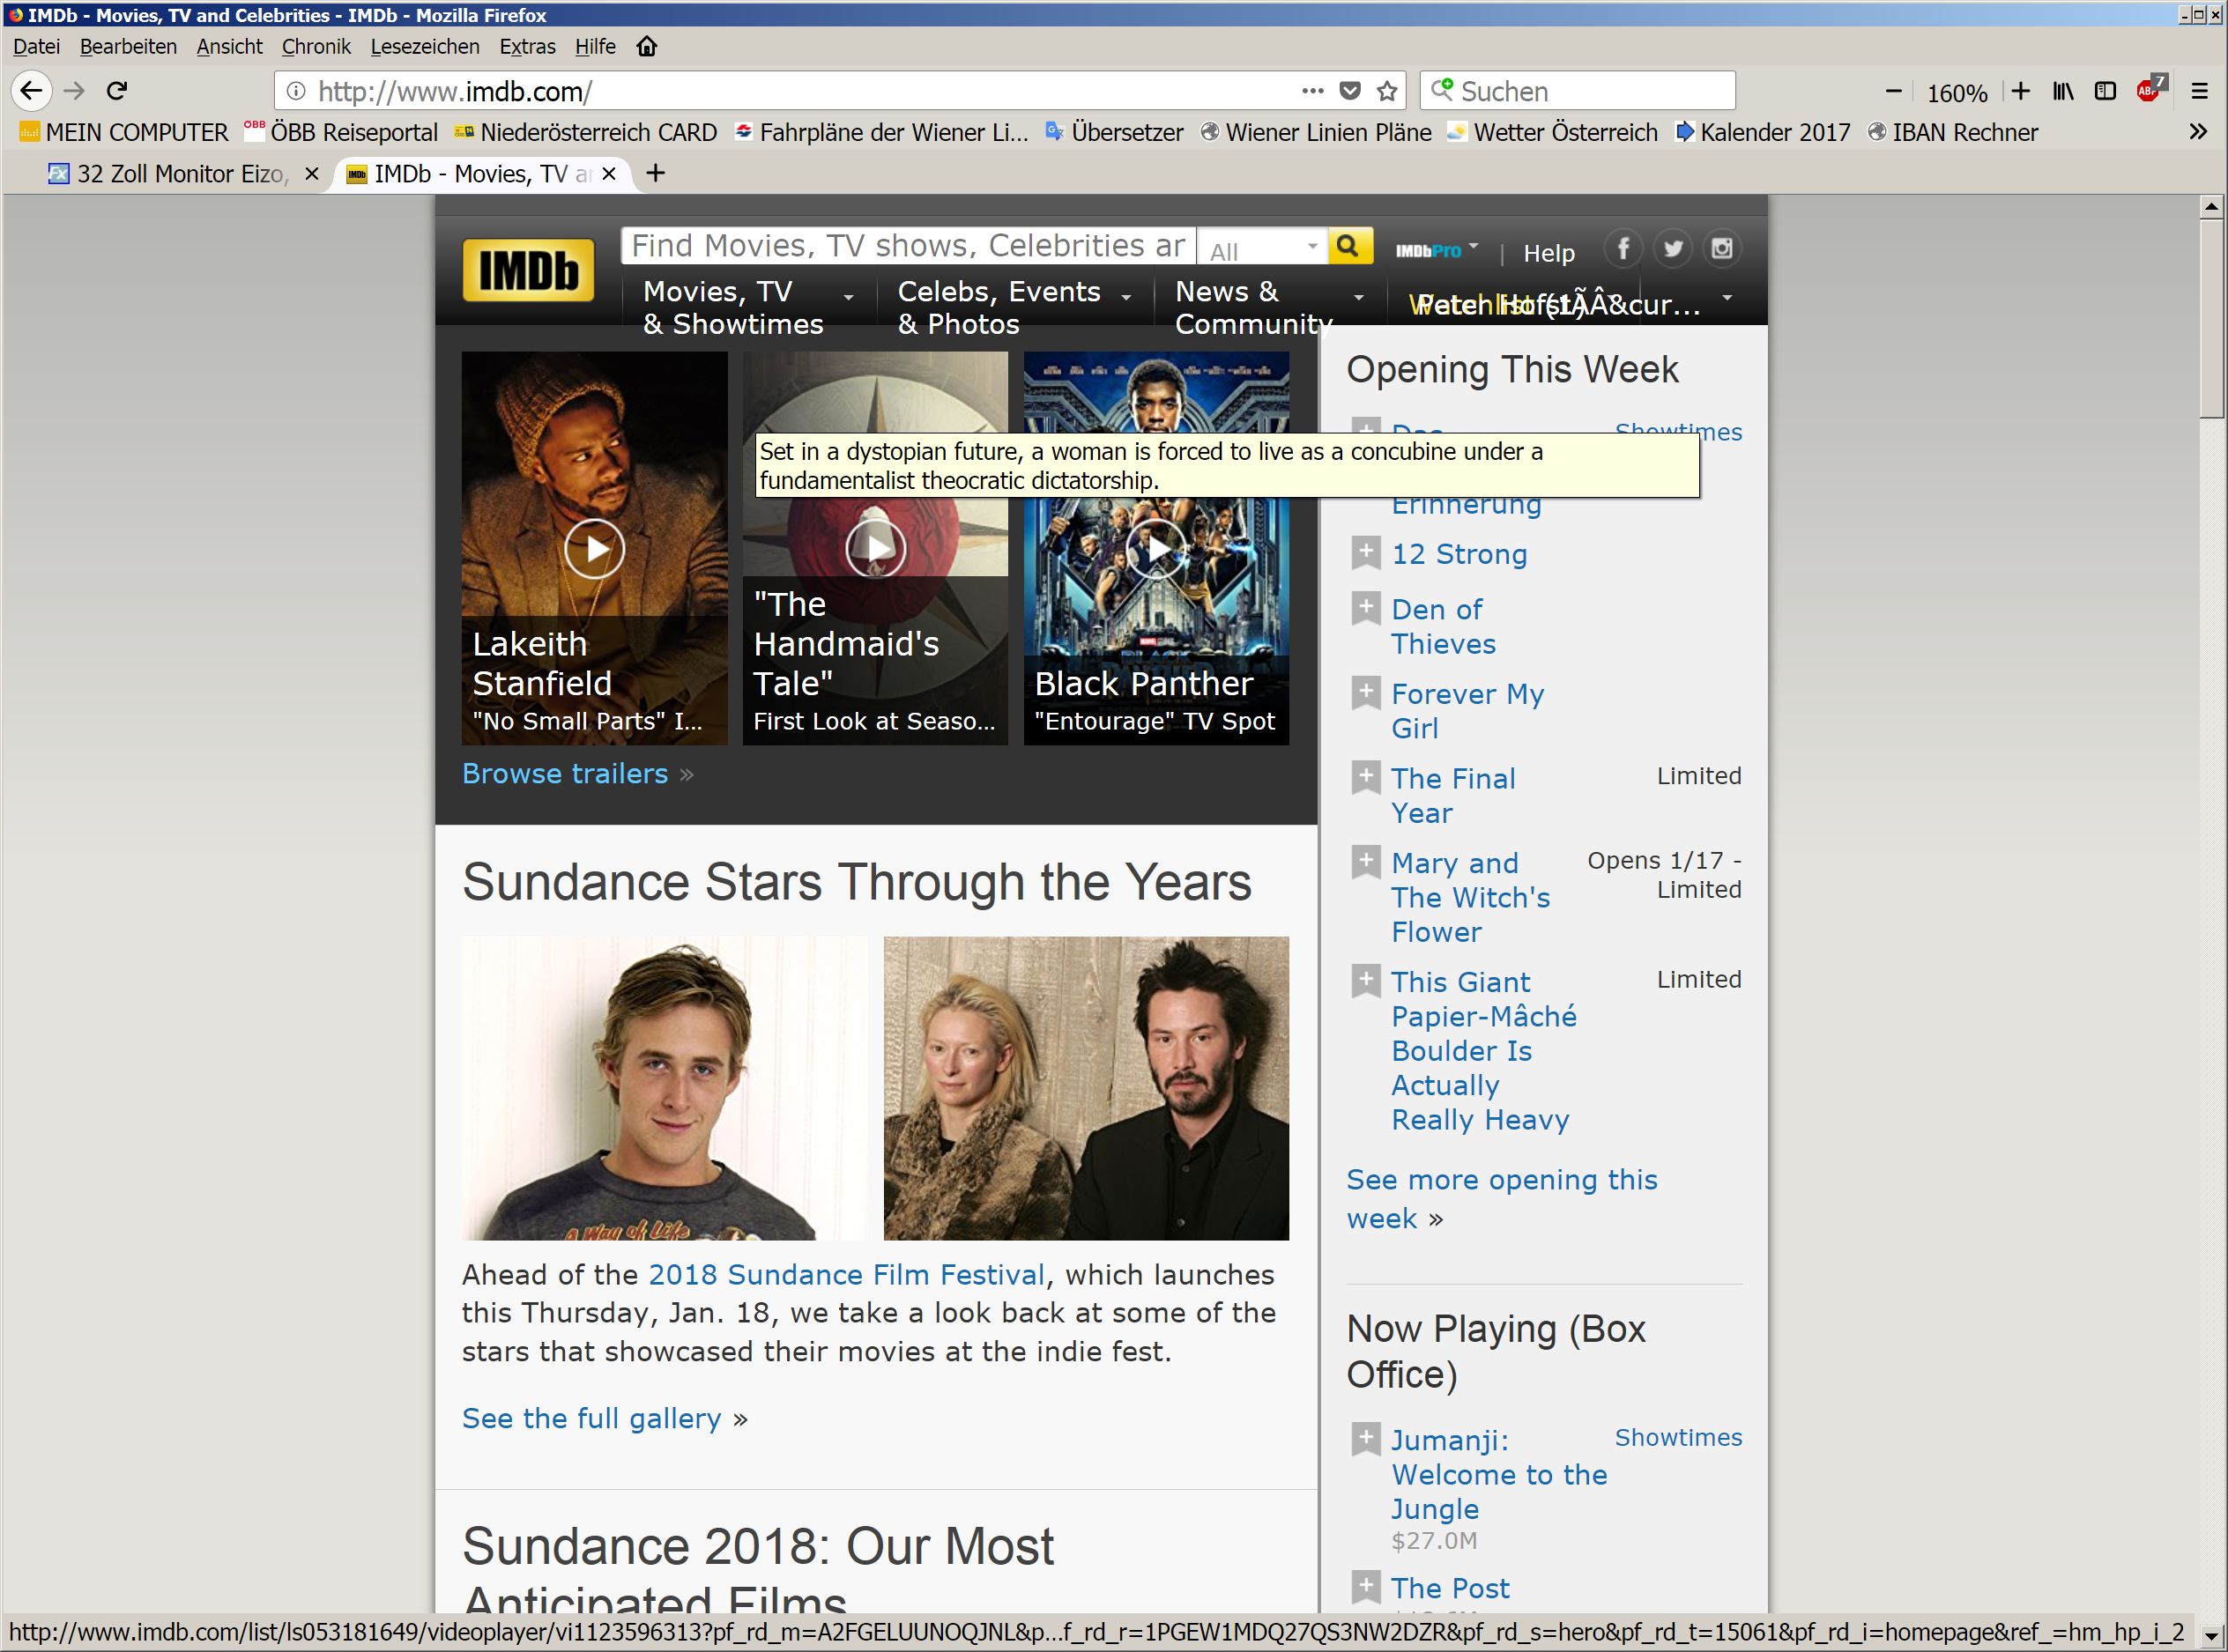Add 12 Strong to watchlist

coord(1365,552)
